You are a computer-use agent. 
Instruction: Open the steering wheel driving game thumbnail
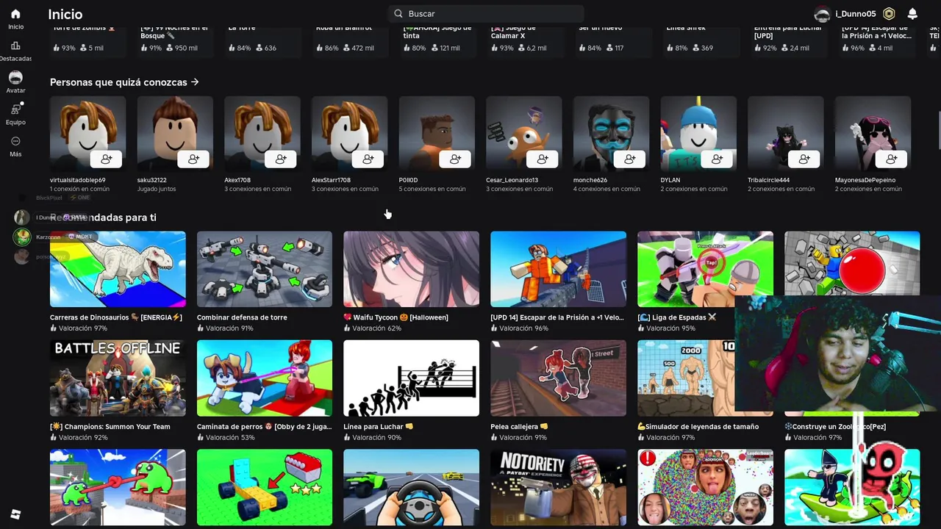click(x=411, y=487)
